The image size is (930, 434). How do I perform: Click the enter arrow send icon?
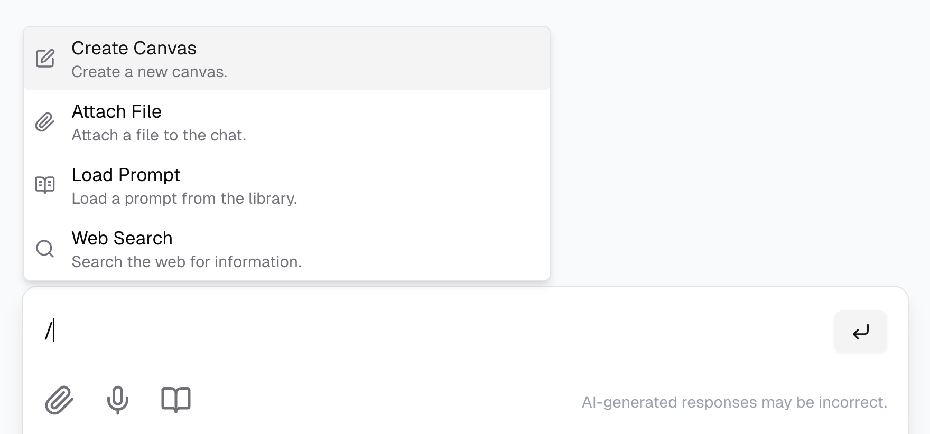pos(861,332)
